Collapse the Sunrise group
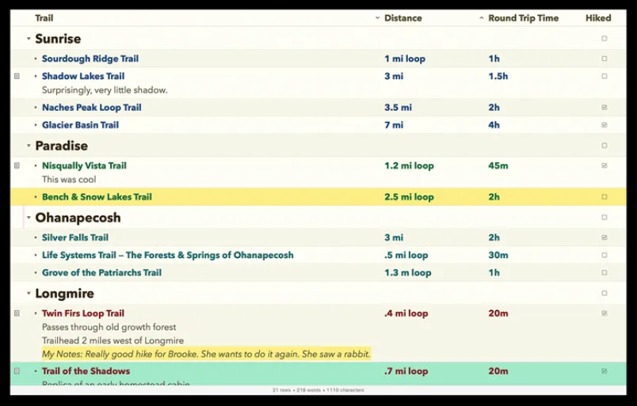 [29, 39]
